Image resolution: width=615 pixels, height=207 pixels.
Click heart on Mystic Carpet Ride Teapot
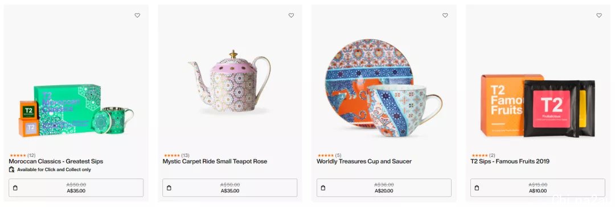pyautogui.click(x=291, y=15)
